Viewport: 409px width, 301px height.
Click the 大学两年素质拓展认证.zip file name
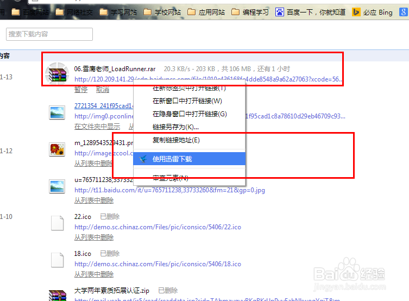click(112, 291)
